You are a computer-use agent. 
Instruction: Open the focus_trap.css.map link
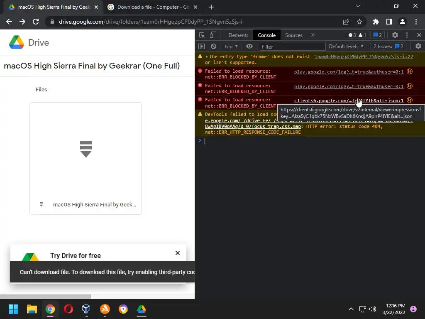point(253,126)
